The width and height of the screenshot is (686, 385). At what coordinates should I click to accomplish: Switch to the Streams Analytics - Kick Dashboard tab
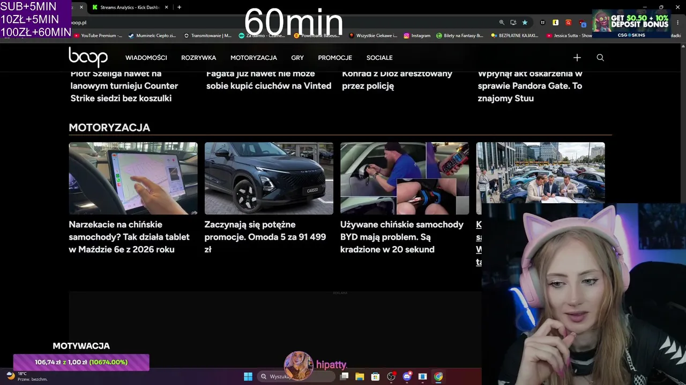129,7
